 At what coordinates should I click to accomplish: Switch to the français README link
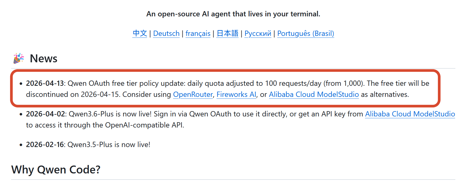pyautogui.click(x=198, y=34)
